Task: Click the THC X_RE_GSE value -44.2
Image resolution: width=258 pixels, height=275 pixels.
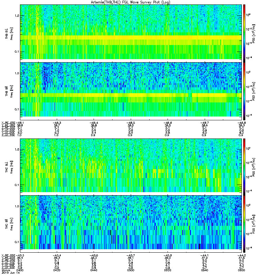Action: [x=241, y=255]
